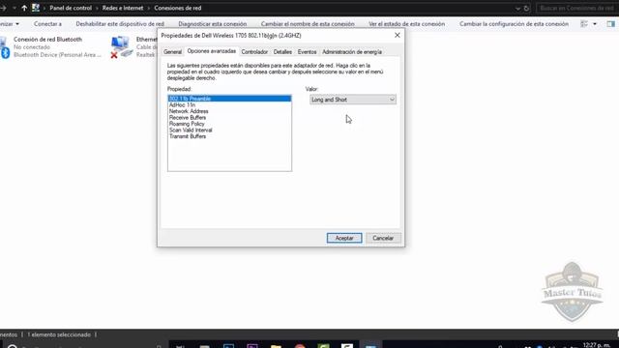619x348 pixels.
Task: Toggle the preview pane icon
Action: pyautogui.click(x=610, y=24)
